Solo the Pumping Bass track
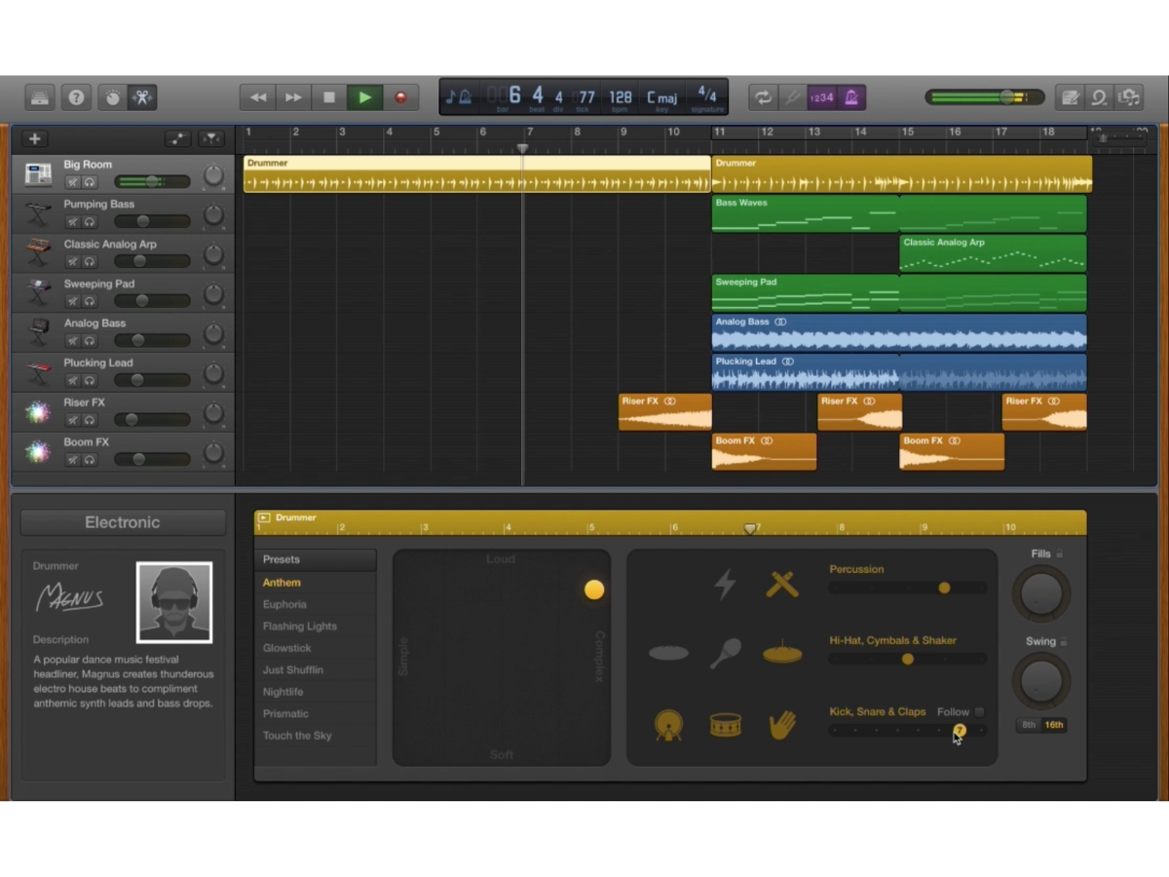 [x=90, y=221]
